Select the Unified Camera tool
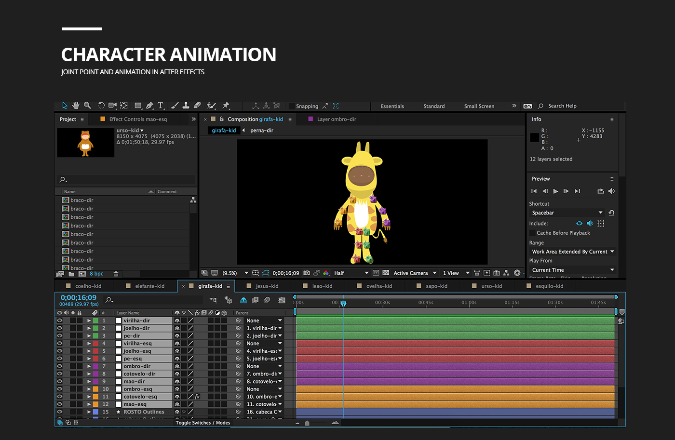Screen dimensions: 675x440 coord(112,106)
